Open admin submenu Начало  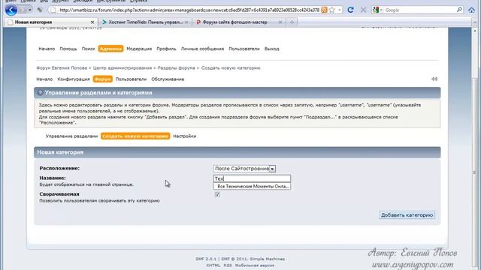coord(44,79)
